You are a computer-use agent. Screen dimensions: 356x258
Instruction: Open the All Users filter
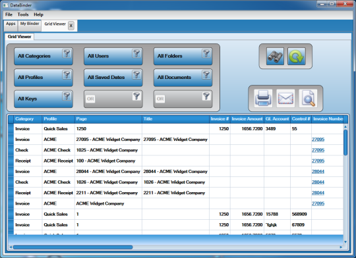pyautogui.click(x=113, y=56)
